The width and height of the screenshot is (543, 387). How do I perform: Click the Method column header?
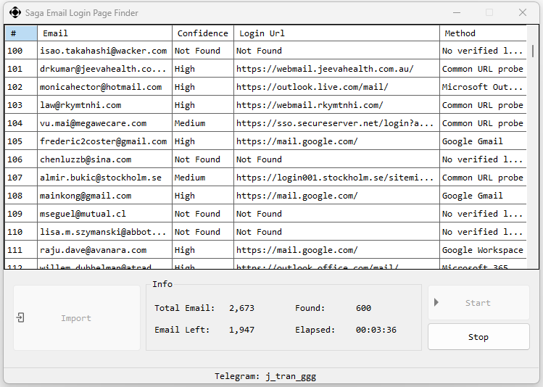(x=483, y=33)
